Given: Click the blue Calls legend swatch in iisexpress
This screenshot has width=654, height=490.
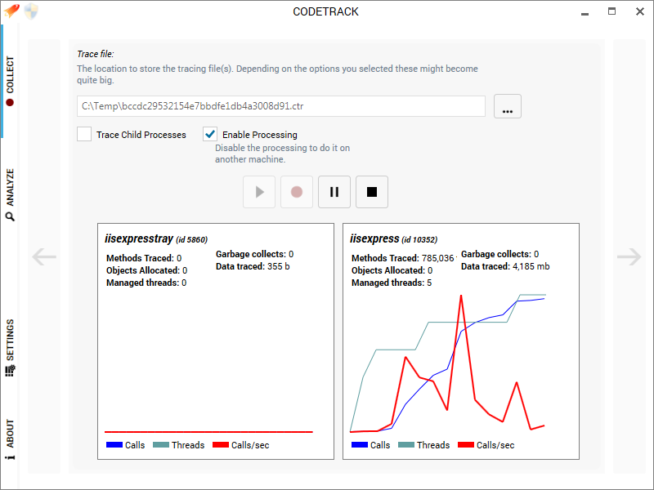Looking at the screenshot, I should click(360, 445).
